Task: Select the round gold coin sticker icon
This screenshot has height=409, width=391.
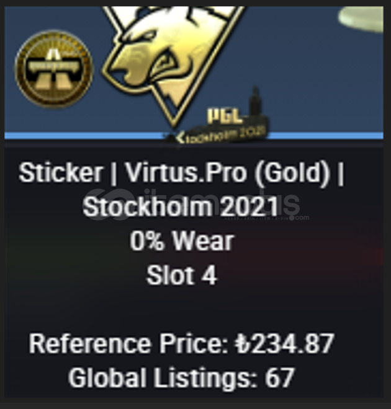Action: point(54,69)
